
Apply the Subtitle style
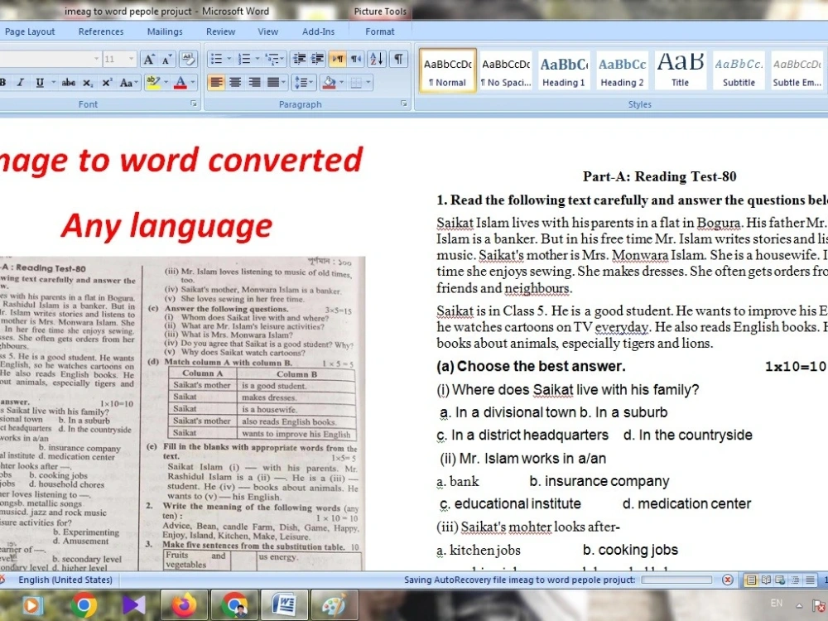tap(739, 70)
